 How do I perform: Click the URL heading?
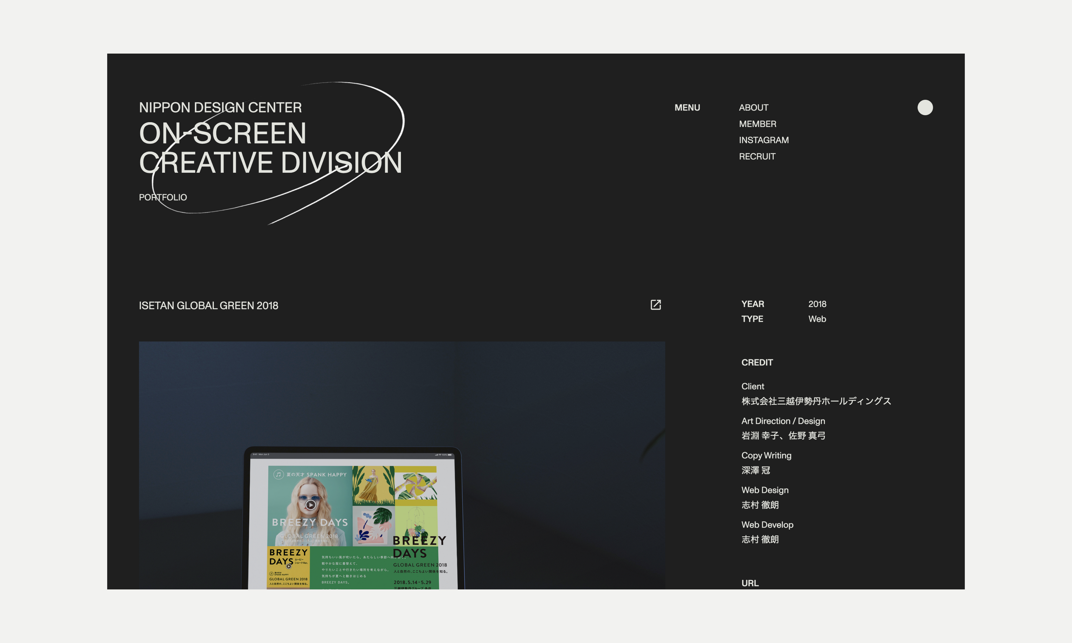(x=750, y=583)
